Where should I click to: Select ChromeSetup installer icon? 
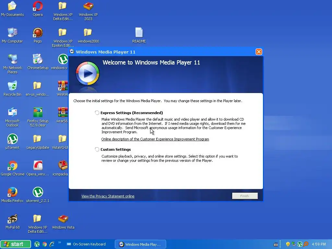pos(38,62)
